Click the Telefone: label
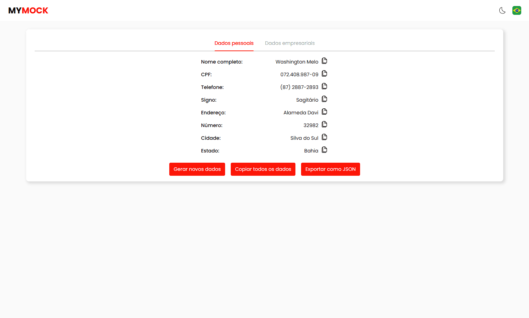 tap(212, 87)
